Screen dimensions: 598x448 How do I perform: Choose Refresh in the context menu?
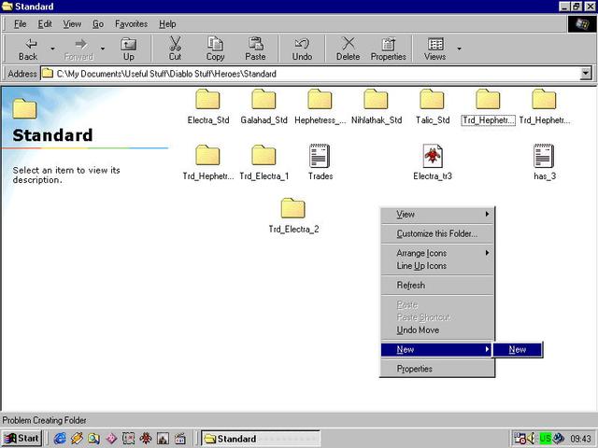click(437, 285)
